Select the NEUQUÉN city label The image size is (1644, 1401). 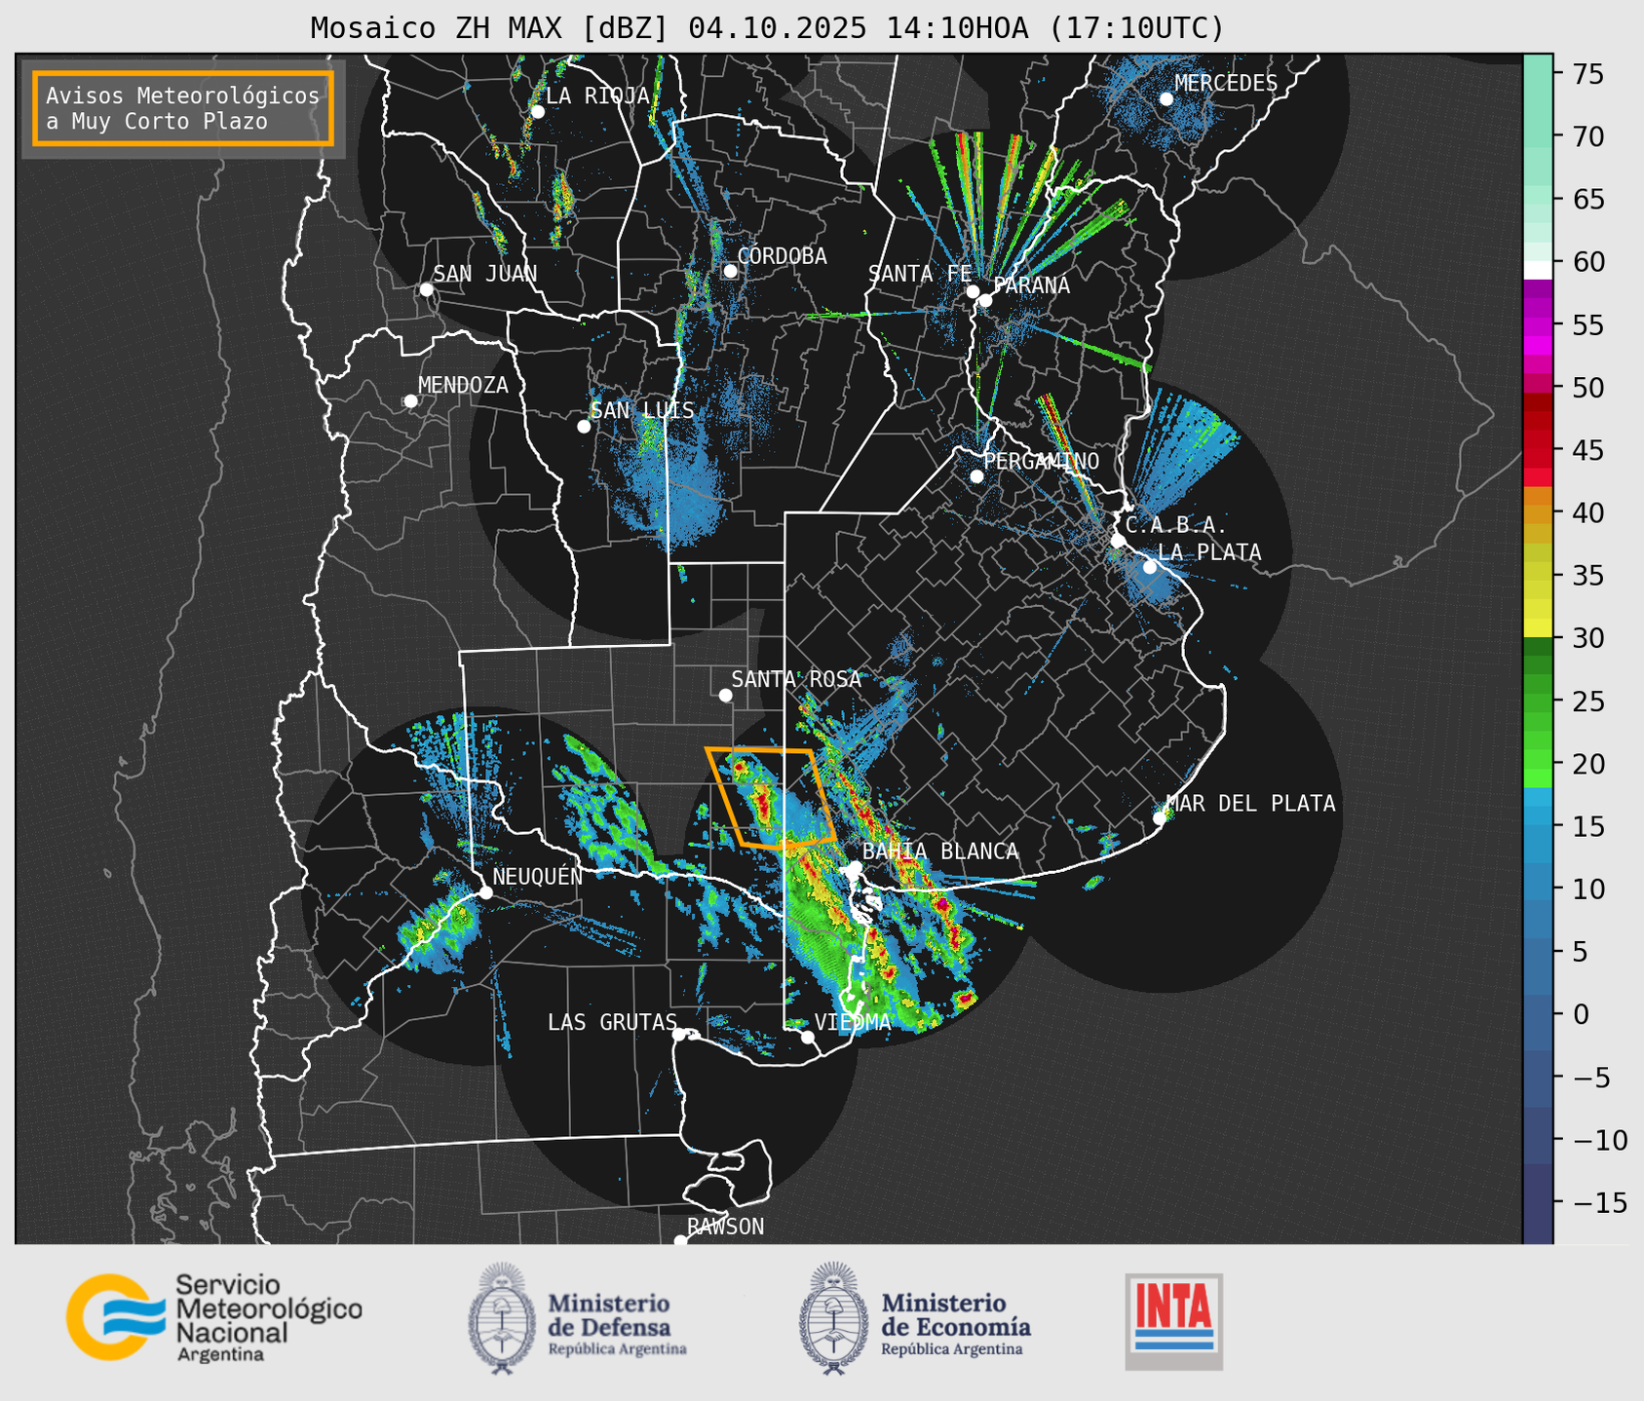pos(538,876)
